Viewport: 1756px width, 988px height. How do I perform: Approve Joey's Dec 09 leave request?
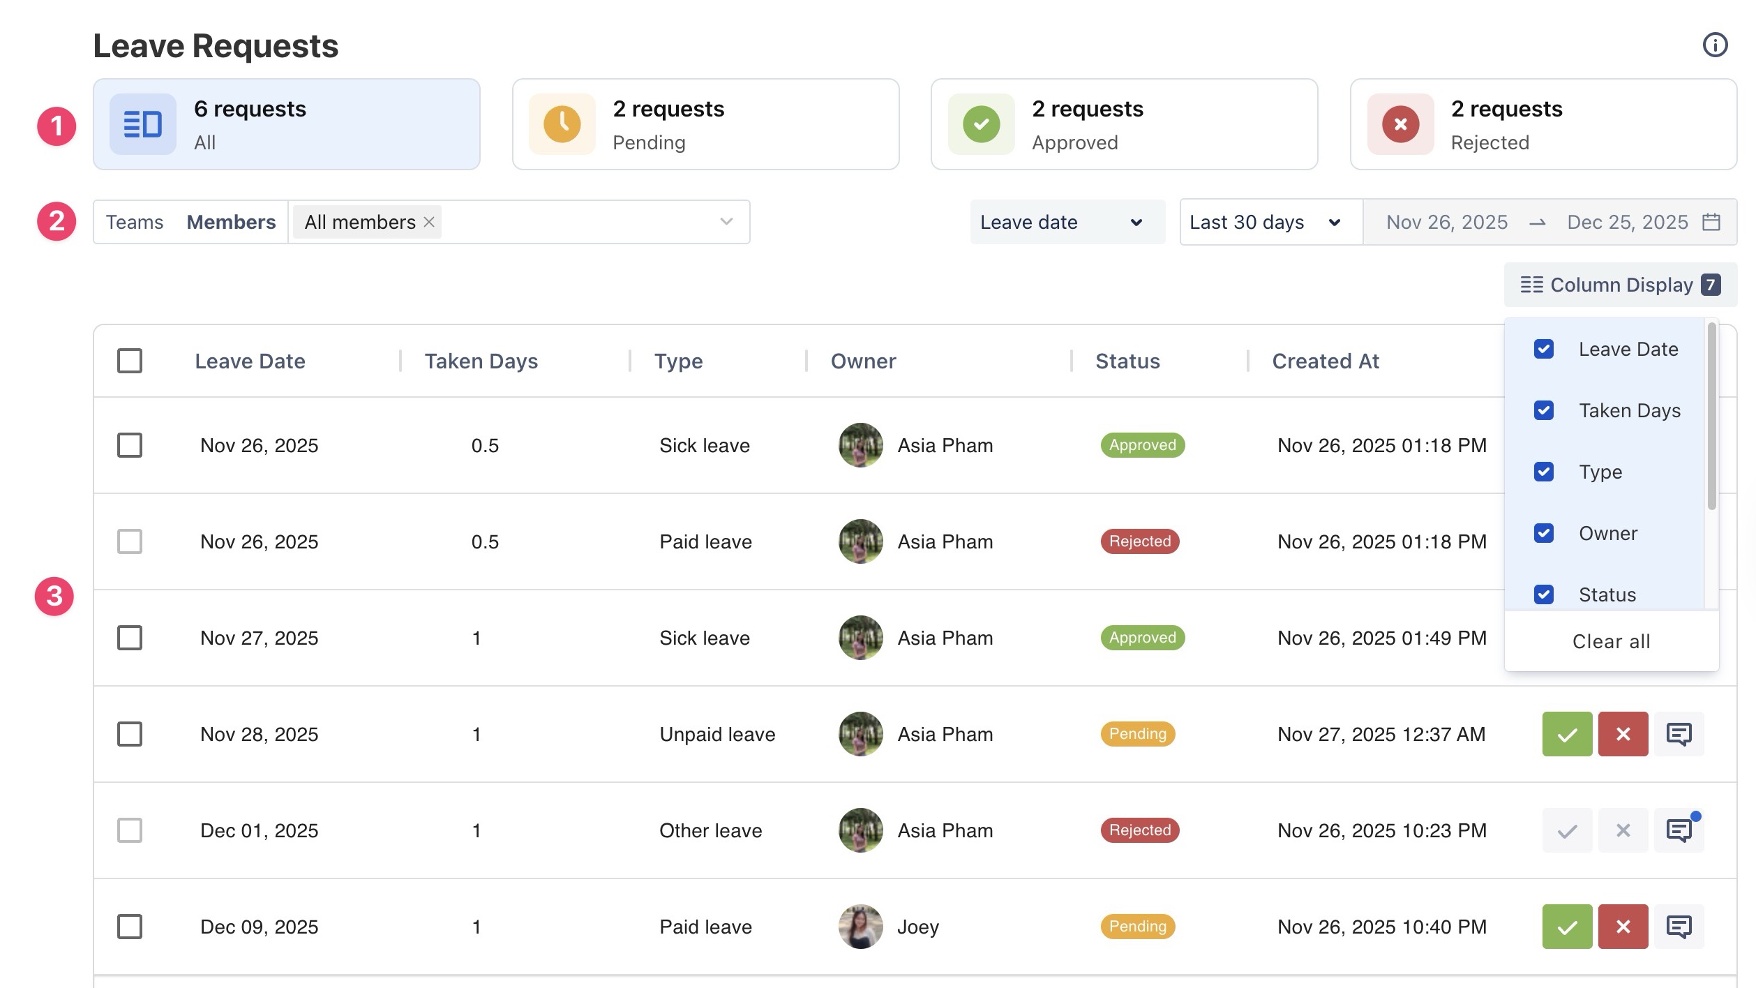click(1566, 927)
